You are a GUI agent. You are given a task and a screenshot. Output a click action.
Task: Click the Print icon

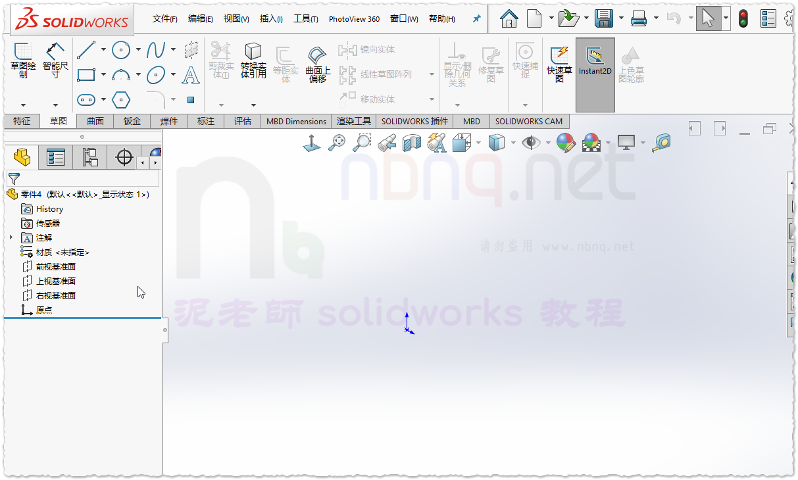tap(639, 18)
